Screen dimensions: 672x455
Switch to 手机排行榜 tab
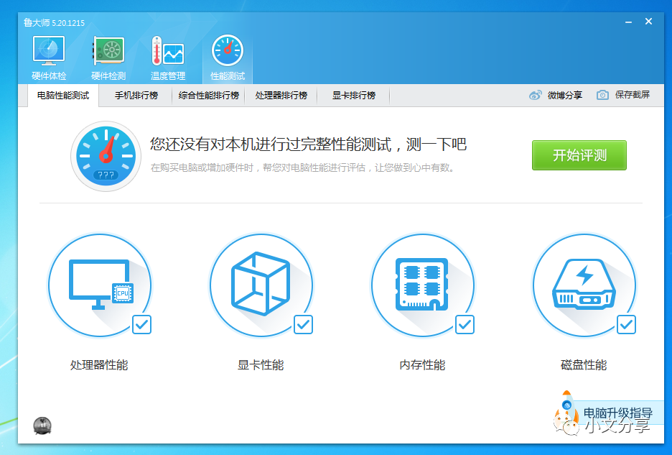(136, 96)
